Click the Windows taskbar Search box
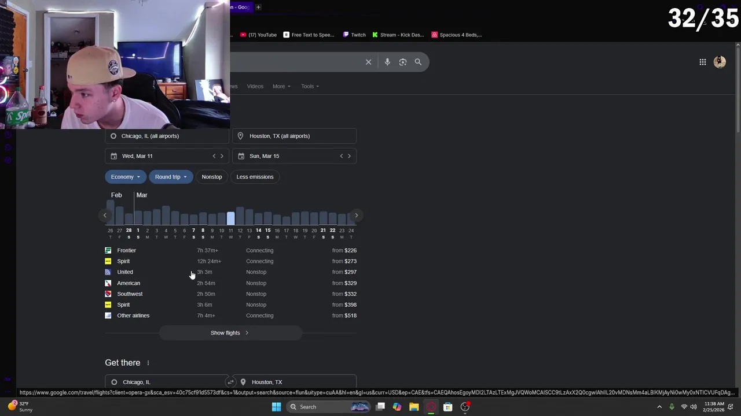Screen dimensions: 741x416 click(329, 407)
